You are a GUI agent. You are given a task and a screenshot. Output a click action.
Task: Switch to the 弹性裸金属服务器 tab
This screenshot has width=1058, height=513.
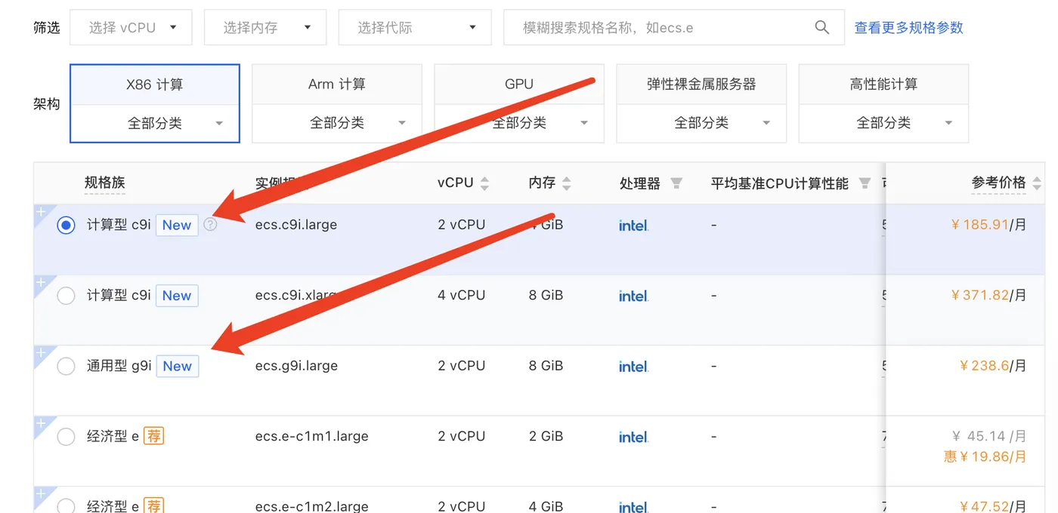coord(701,84)
